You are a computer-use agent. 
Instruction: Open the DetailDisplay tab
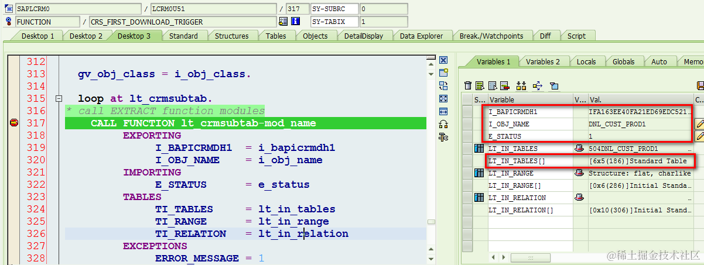363,36
